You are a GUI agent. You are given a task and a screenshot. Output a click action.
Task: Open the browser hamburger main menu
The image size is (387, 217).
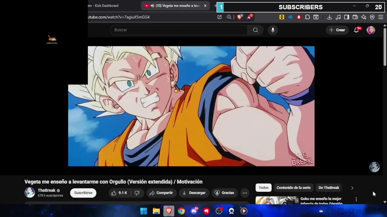point(381,17)
